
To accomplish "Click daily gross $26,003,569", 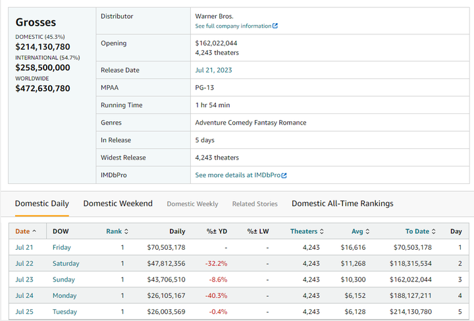I will (166, 312).
